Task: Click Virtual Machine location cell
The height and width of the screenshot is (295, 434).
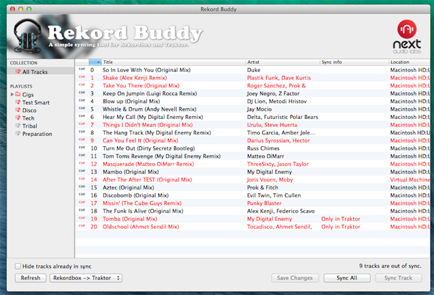Action: click(410, 179)
